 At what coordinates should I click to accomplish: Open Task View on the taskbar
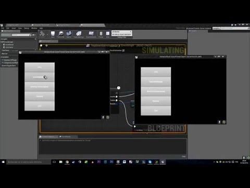pos(54,162)
